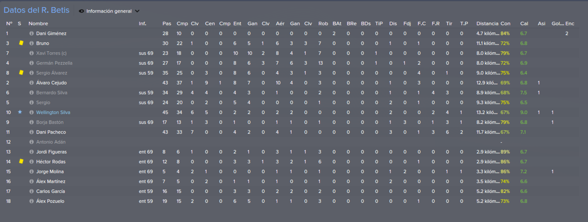Open info icon beside Xavi Torres
Viewport: 588px width, 222px height.
coord(32,53)
